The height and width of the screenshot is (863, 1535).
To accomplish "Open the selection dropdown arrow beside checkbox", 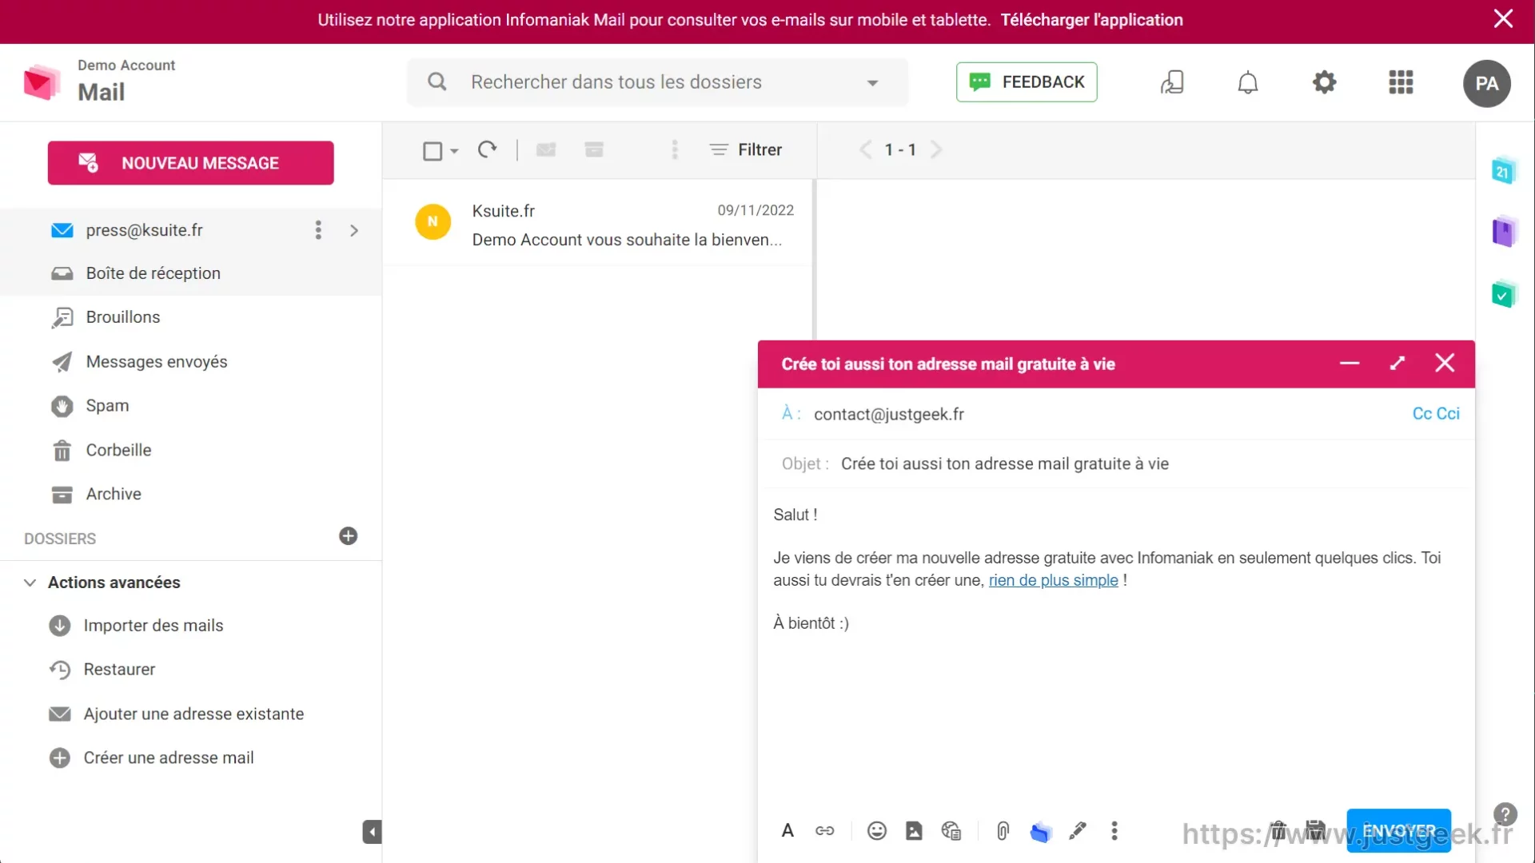I will click(x=454, y=150).
